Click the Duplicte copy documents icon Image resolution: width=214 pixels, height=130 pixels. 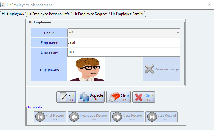coord(84,97)
